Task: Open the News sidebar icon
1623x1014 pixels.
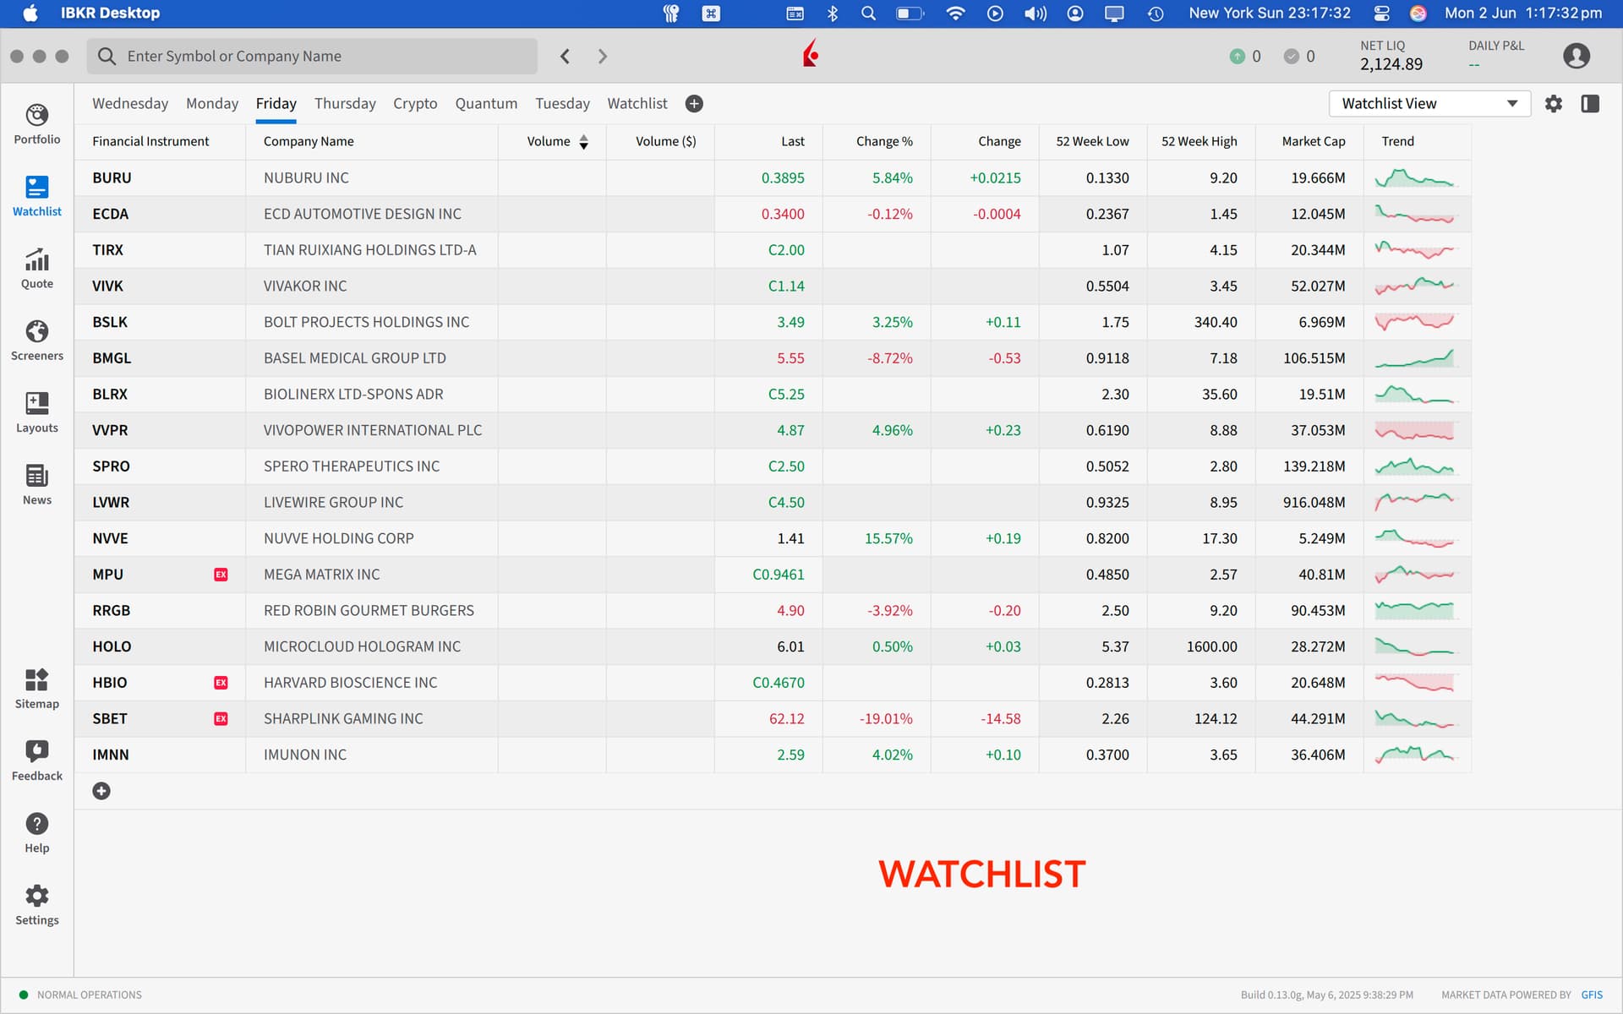Action: pos(37,484)
